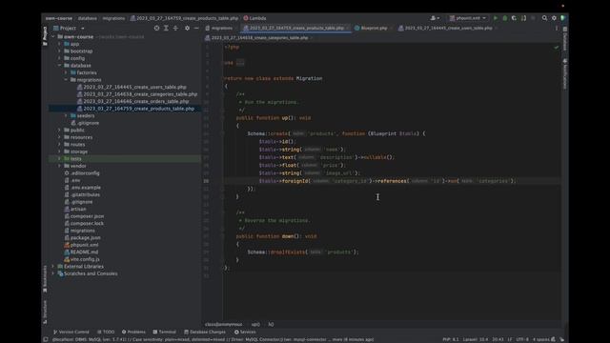Open the Services tool window
610x343 pixels.
pos(245,333)
